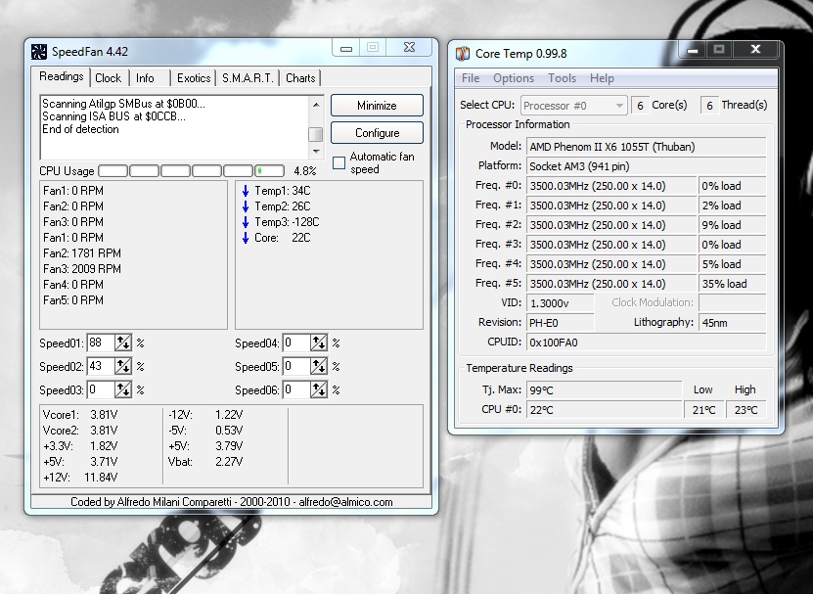
Task: Click the Core(s) count field showing 6
Action: [641, 106]
